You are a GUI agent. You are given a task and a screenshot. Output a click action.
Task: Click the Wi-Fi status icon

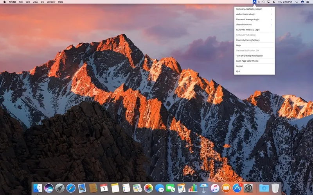click(x=264, y=2)
